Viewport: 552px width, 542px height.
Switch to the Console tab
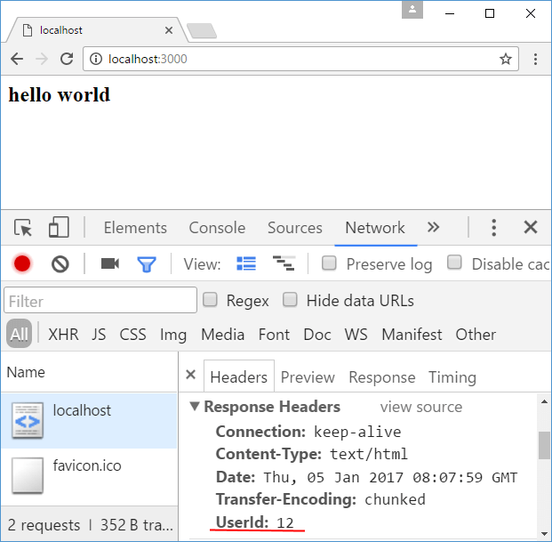(x=217, y=228)
